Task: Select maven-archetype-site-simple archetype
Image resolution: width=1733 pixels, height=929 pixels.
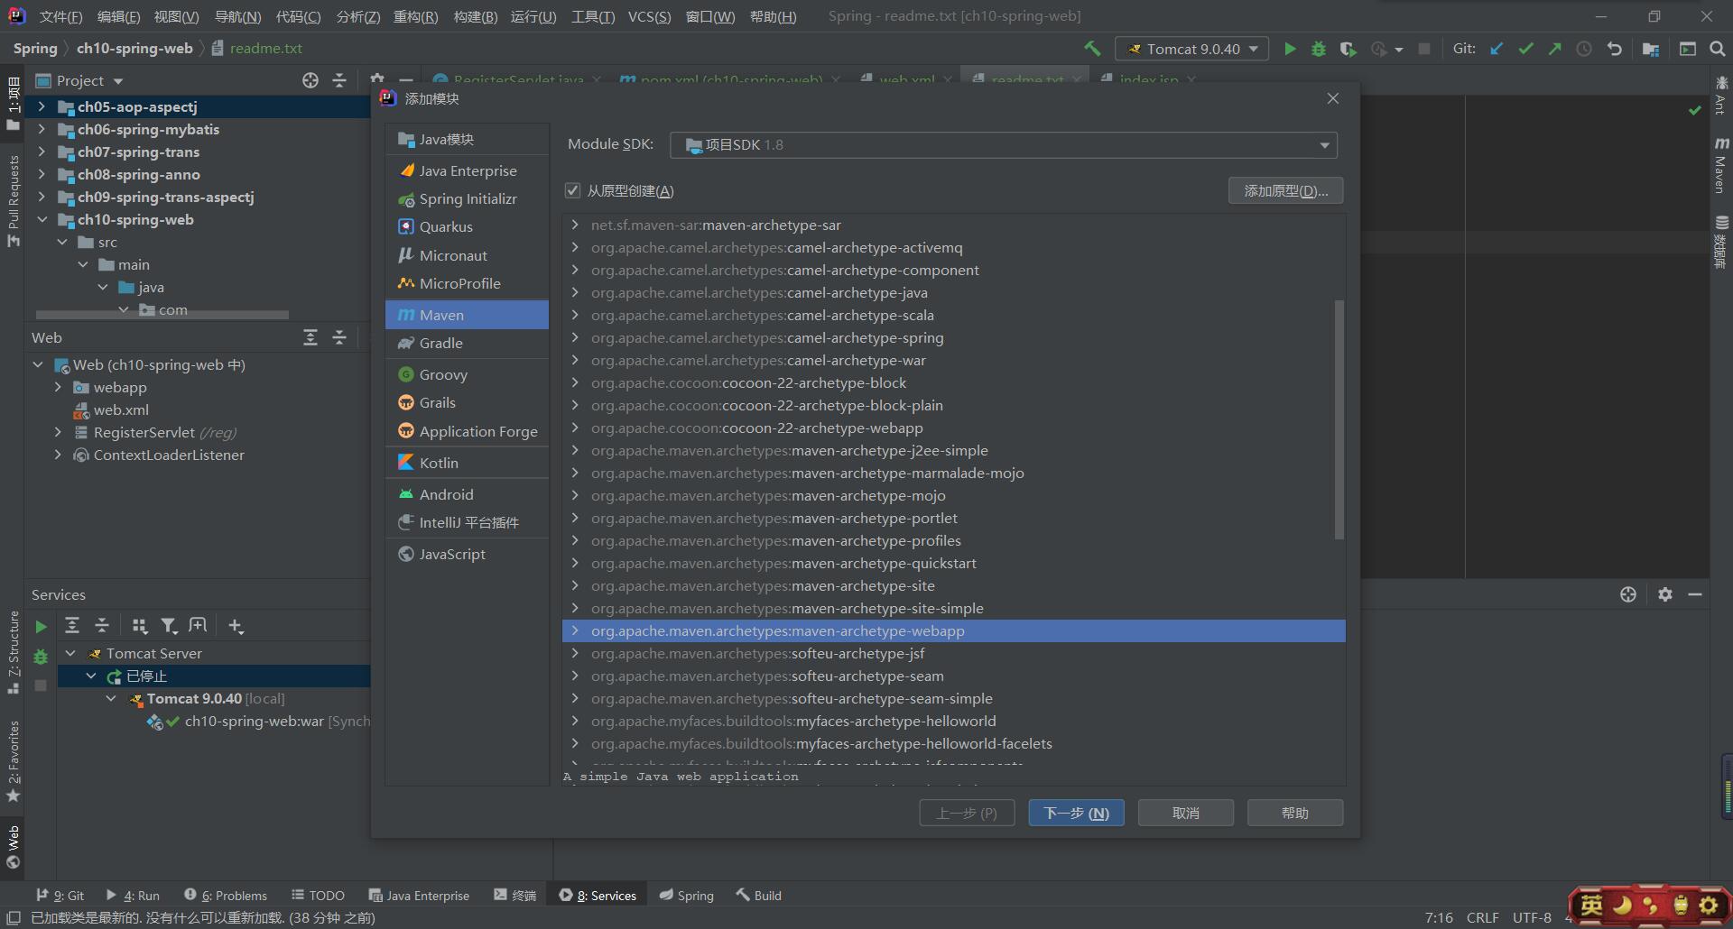Action: [953, 608]
